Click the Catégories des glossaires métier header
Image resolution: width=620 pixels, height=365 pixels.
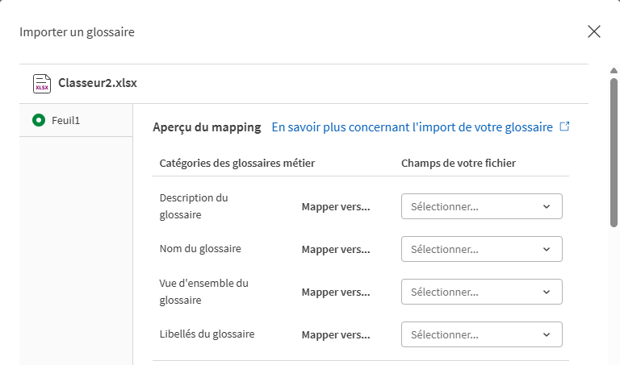[237, 163]
